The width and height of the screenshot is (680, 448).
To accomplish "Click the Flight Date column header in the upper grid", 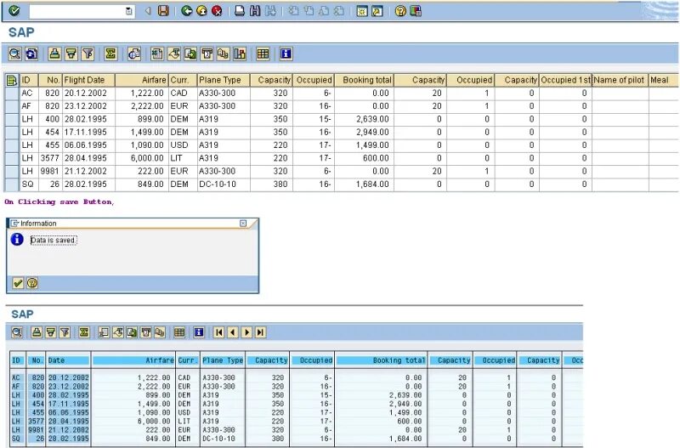I will coord(88,80).
